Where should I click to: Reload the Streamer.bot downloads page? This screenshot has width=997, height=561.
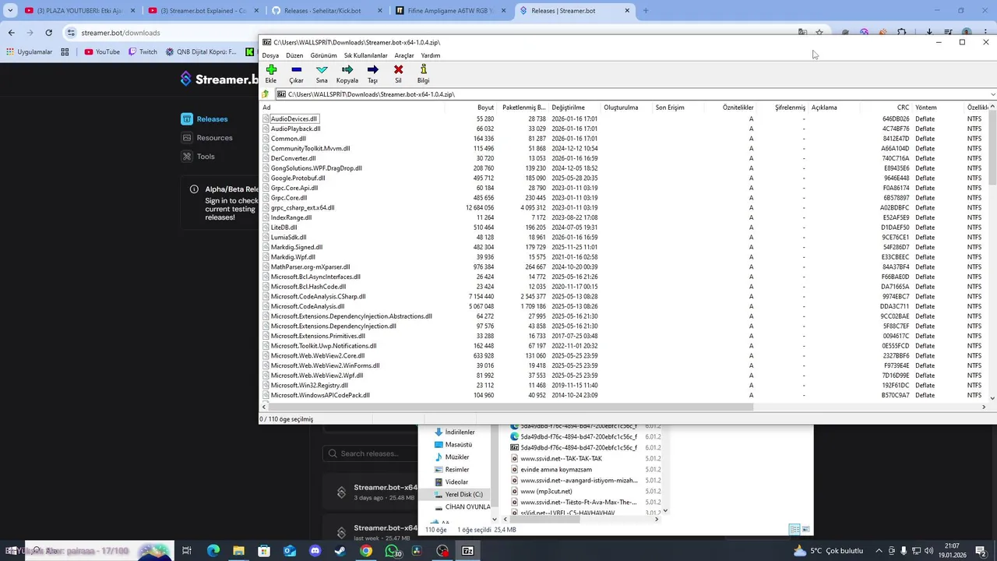(x=48, y=33)
